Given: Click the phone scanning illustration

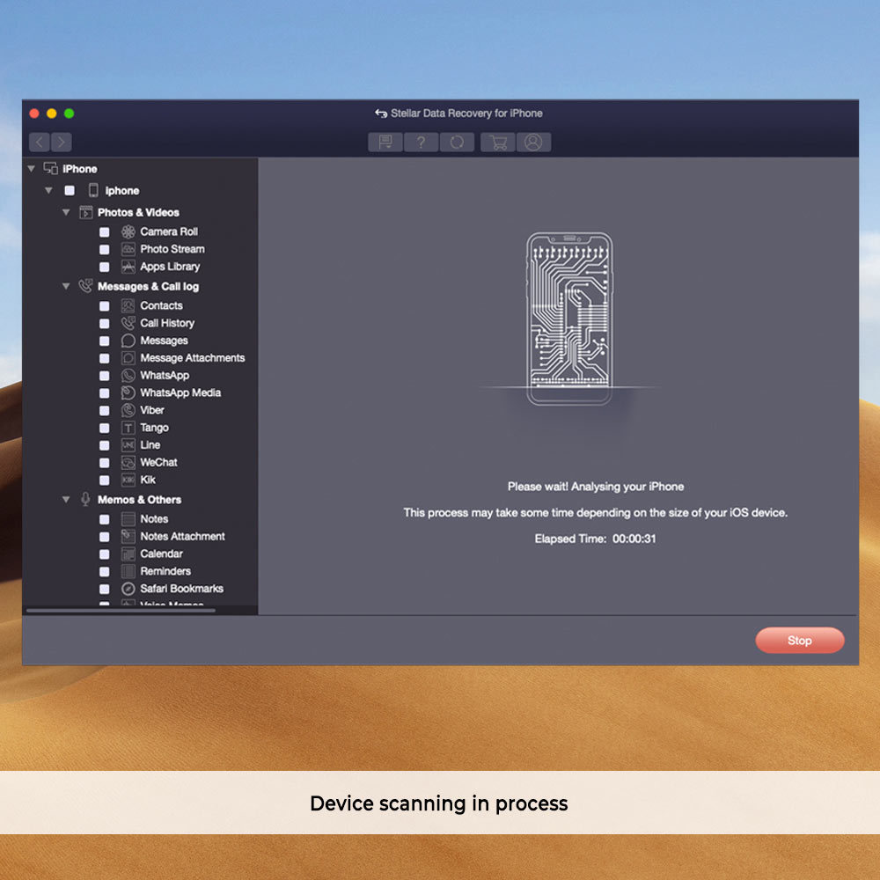Looking at the screenshot, I should point(569,319).
